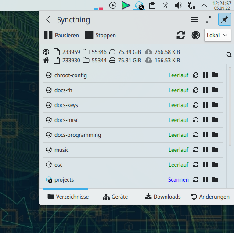This screenshot has height=233, width=234.
Task: Expand the docs-keys row
Action: pyautogui.click(x=133, y=105)
